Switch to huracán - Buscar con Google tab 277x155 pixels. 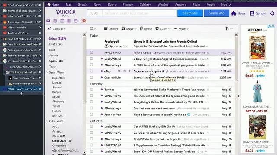click(22, 44)
